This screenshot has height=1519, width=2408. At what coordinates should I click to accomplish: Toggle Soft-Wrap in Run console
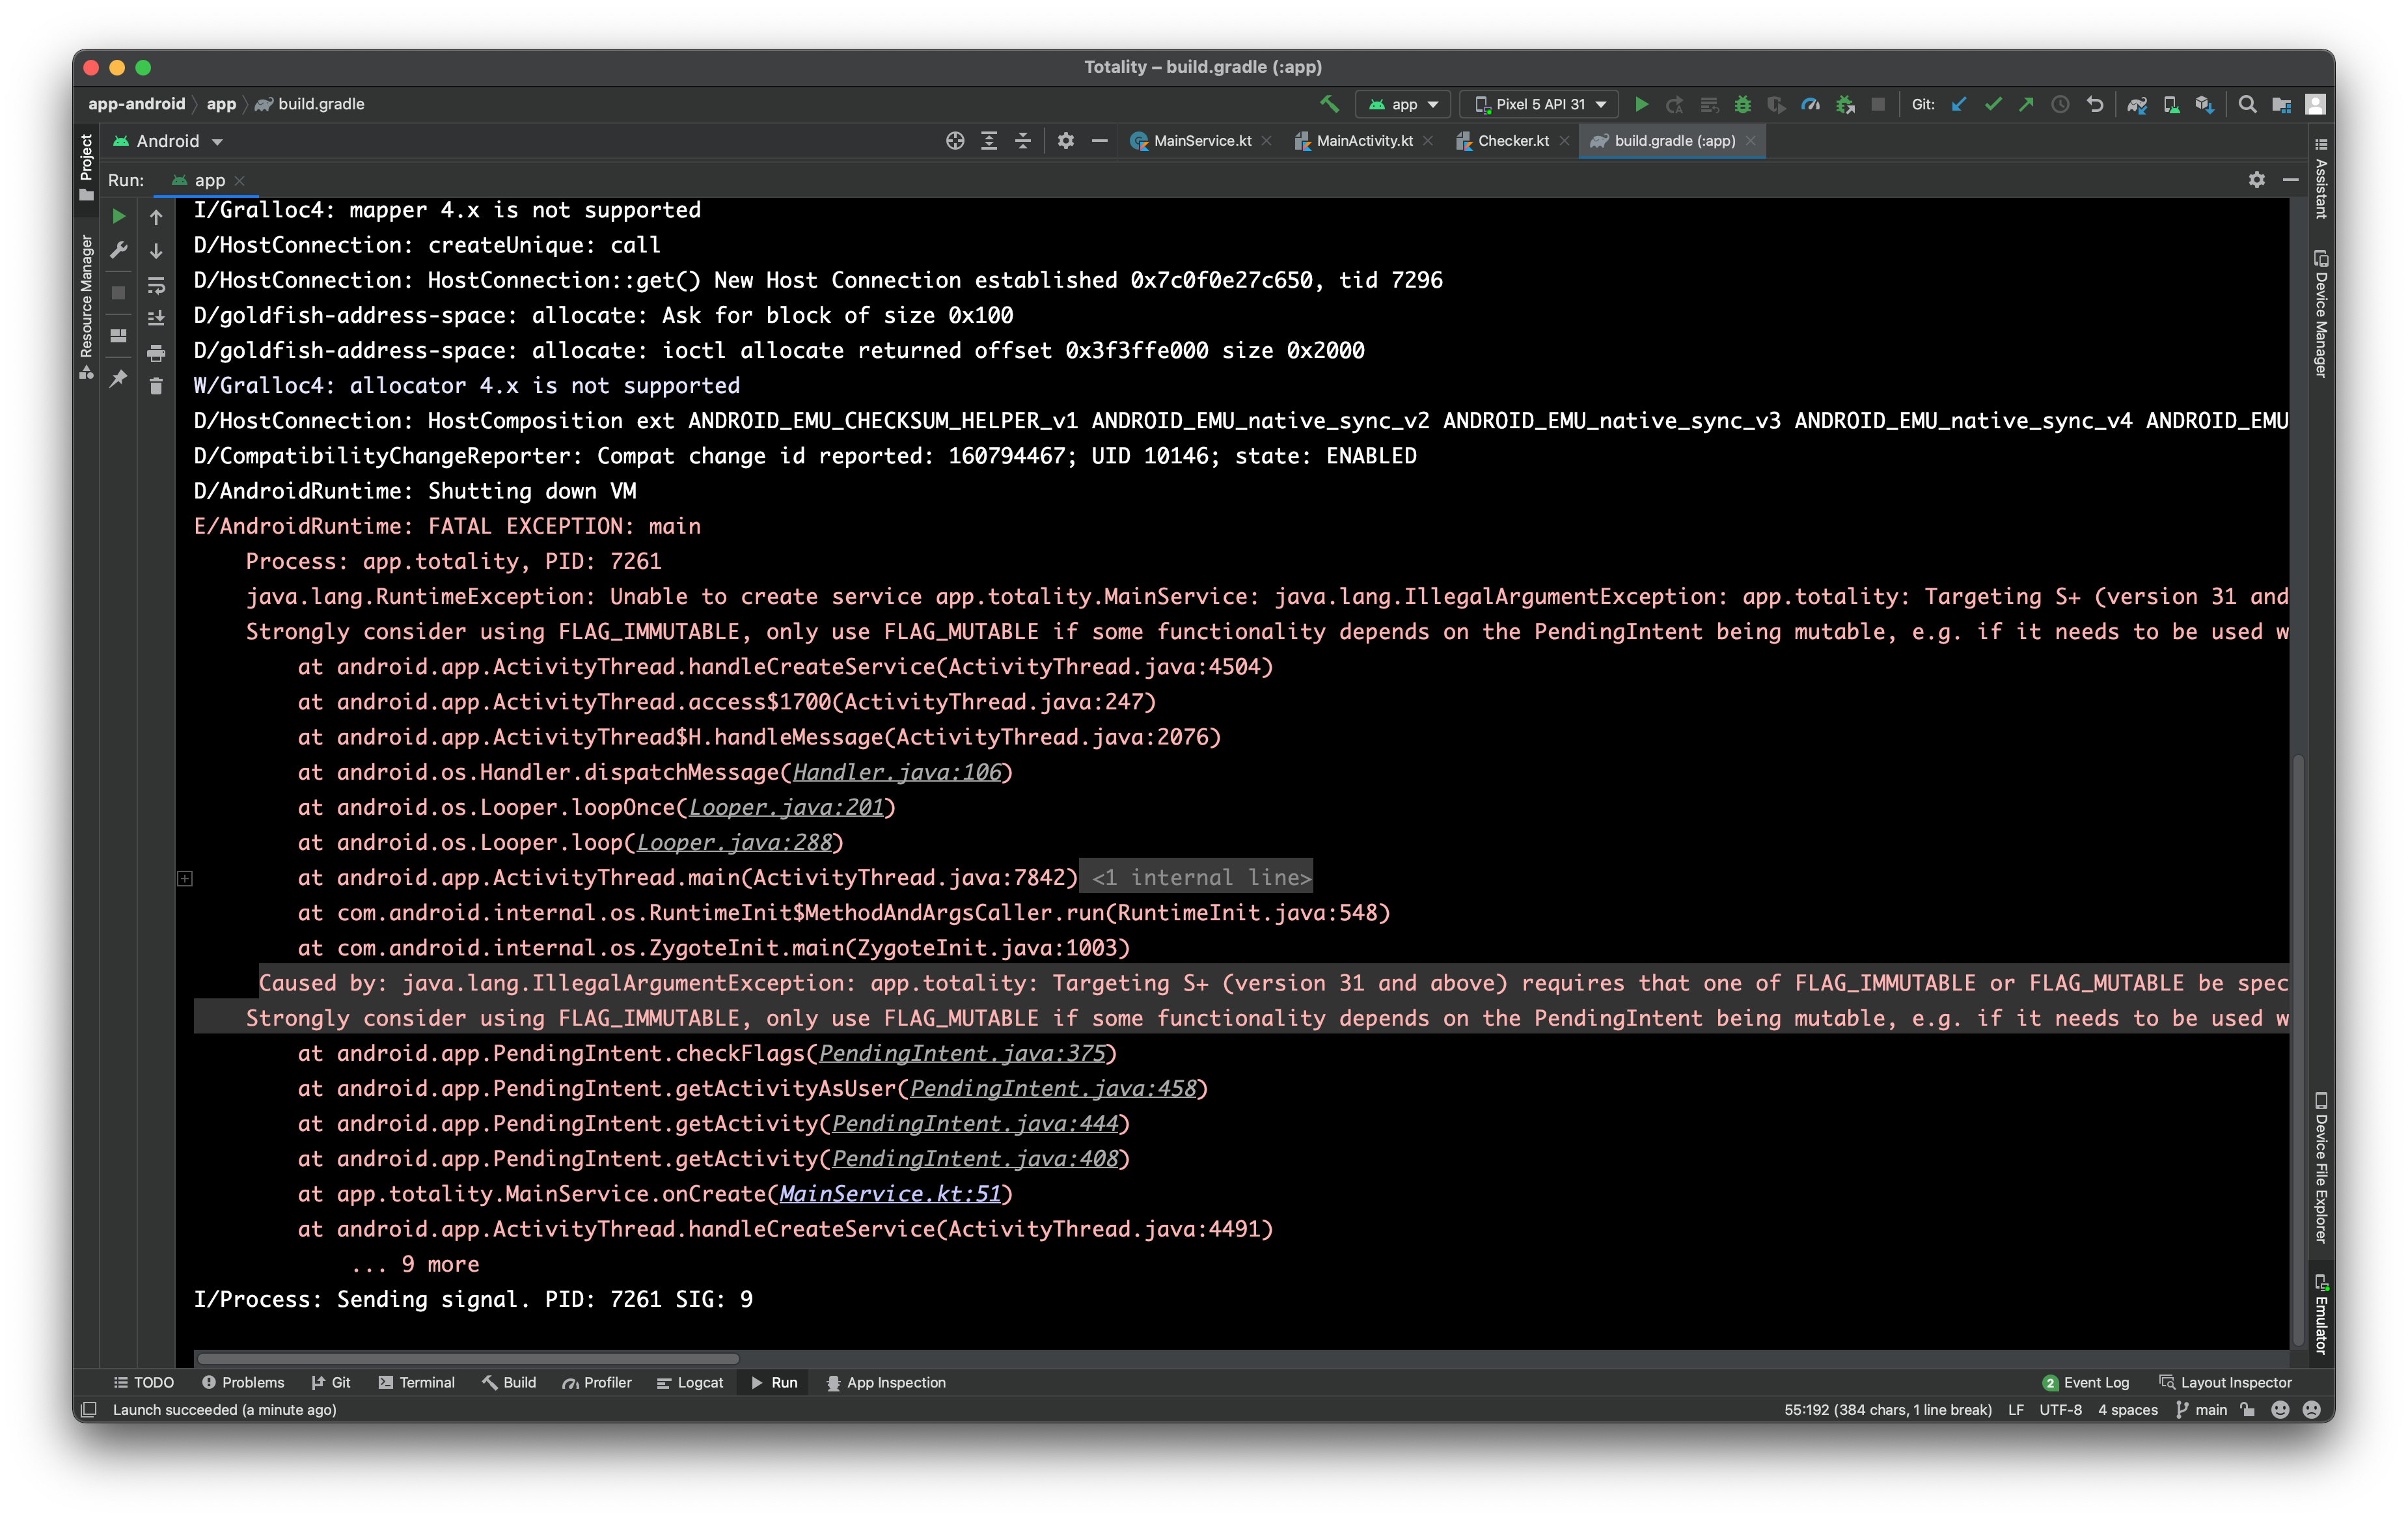coord(156,285)
